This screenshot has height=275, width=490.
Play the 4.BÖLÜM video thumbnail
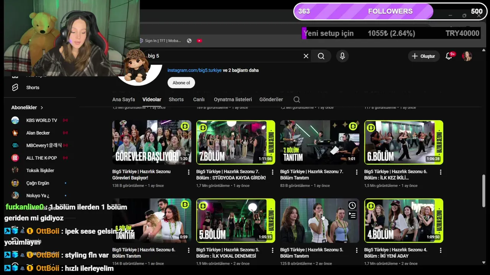[x=403, y=221]
